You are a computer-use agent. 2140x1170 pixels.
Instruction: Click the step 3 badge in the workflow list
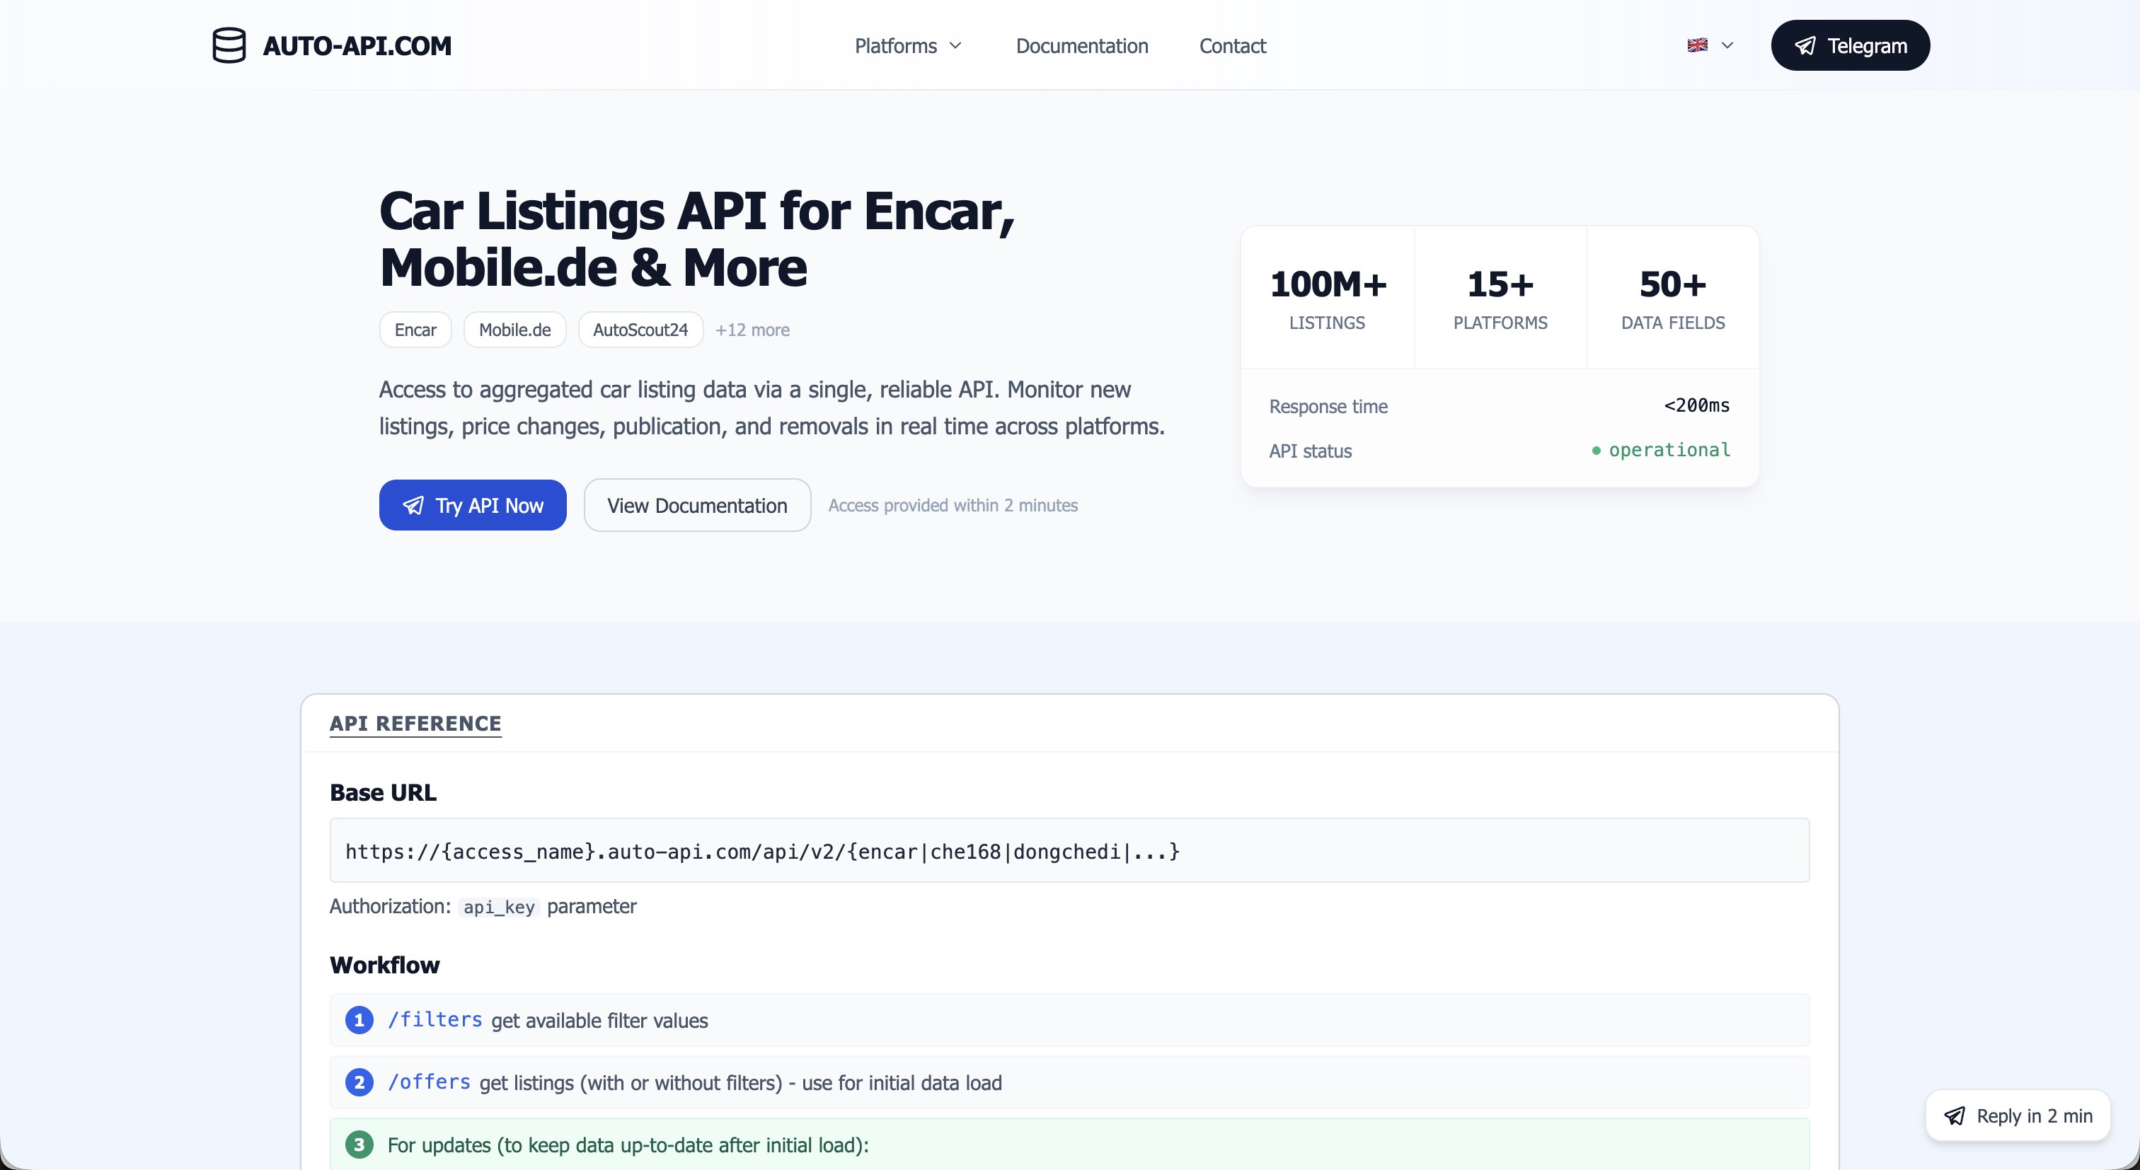pos(358,1145)
